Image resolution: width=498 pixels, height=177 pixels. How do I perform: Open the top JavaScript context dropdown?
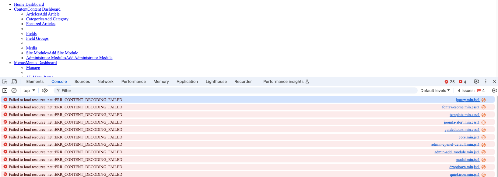29,90
